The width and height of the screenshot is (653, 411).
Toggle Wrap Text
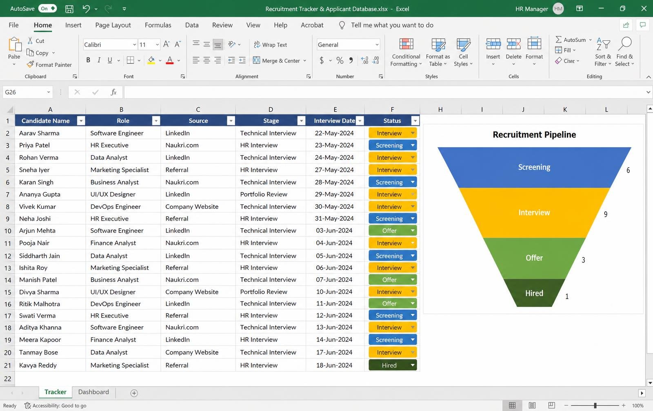click(270, 44)
